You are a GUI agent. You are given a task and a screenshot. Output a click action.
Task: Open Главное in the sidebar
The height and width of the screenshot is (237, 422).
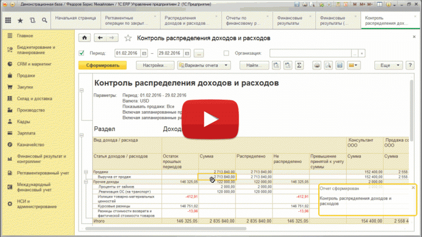click(25, 36)
